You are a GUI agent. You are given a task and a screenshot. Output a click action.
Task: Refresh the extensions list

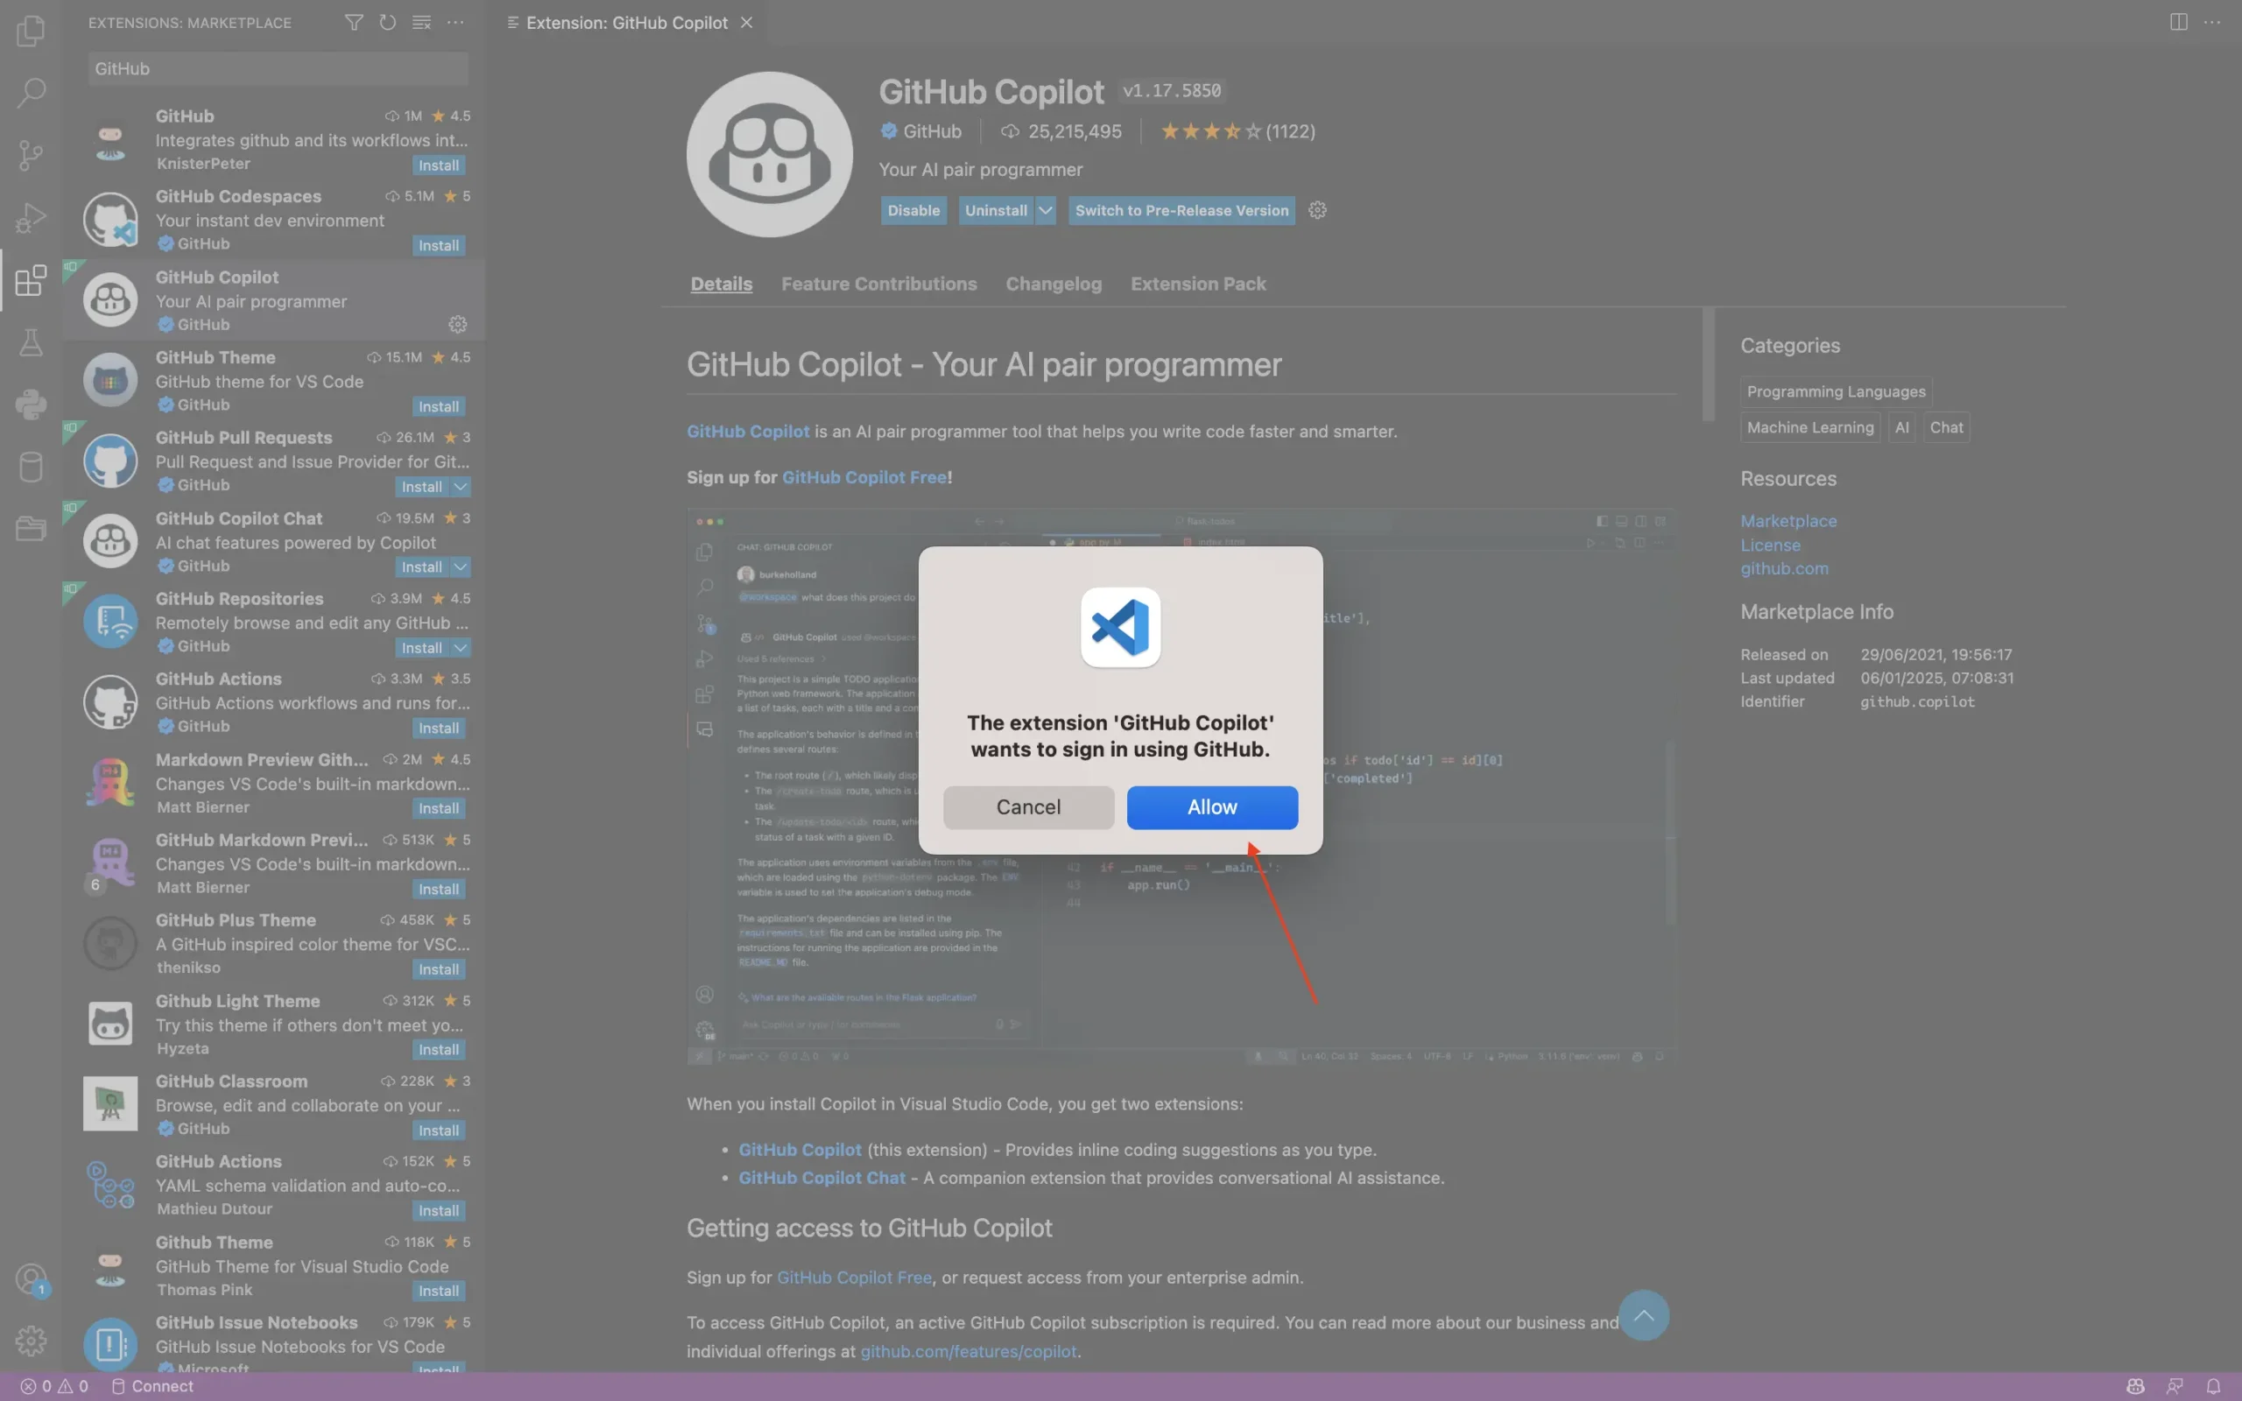(x=387, y=22)
